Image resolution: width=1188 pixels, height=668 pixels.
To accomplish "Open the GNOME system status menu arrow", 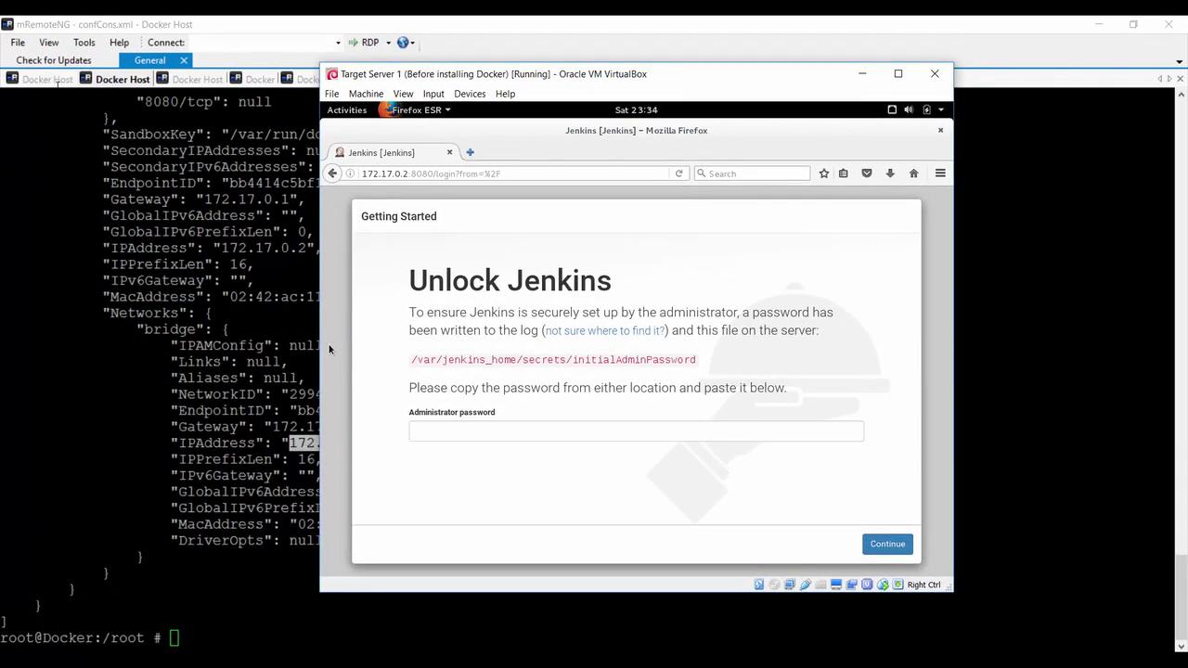I will tap(940, 110).
